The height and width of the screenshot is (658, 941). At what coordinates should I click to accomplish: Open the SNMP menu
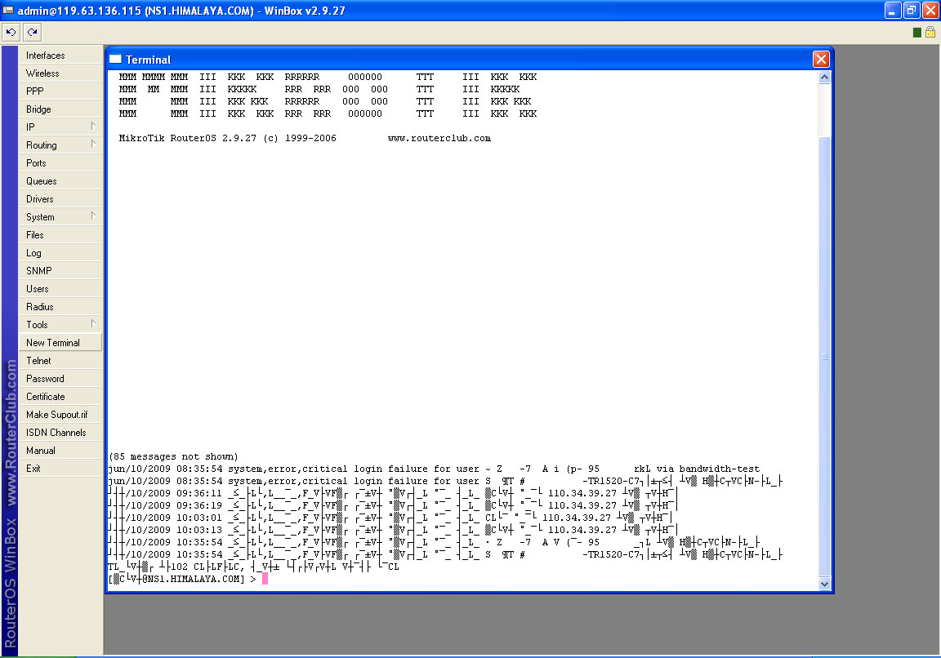[x=60, y=271]
